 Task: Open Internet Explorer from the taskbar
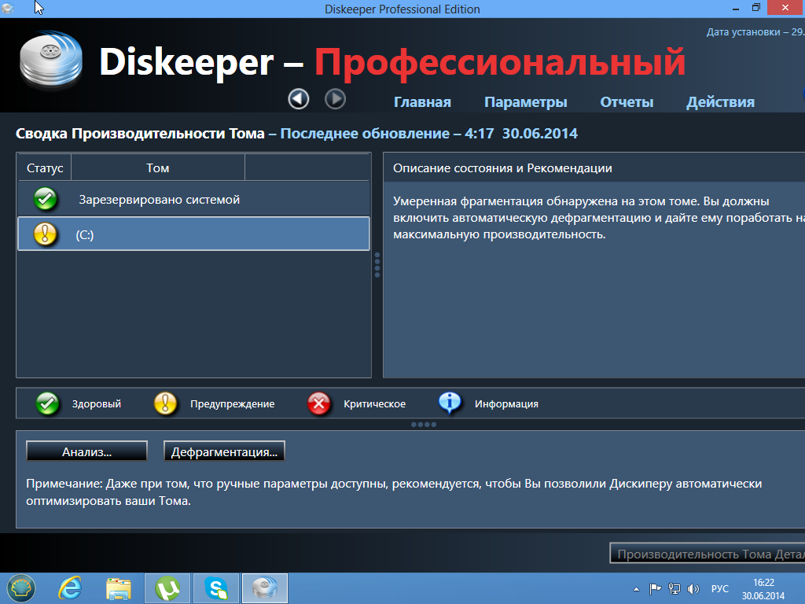click(x=70, y=588)
